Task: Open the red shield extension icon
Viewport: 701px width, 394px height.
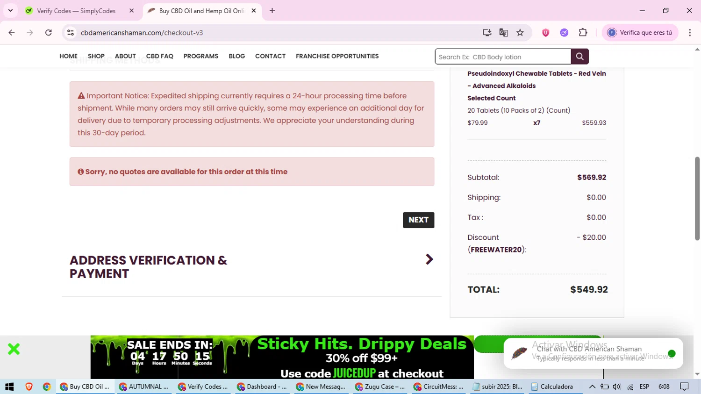Action: pos(545,32)
